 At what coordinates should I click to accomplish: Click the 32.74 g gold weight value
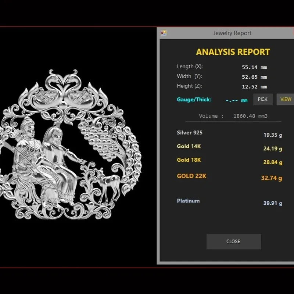click(x=272, y=178)
